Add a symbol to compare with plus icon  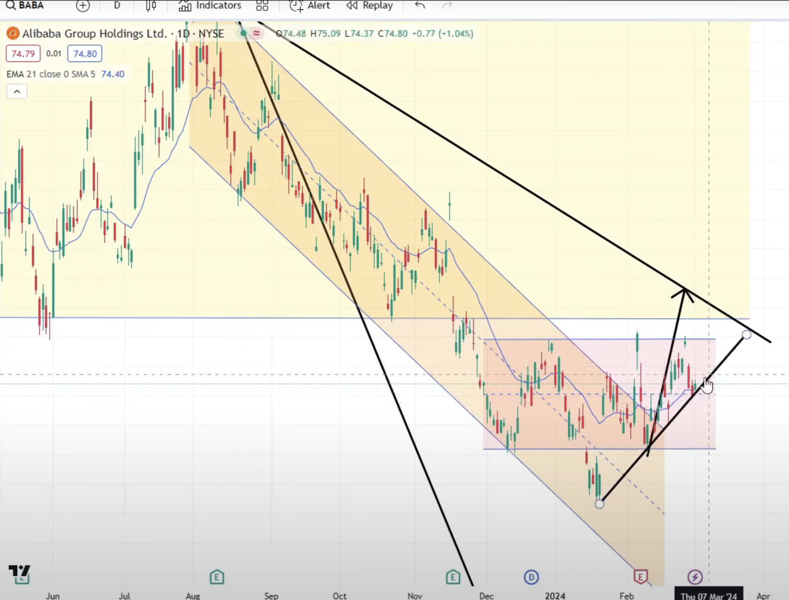[x=83, y=5]
